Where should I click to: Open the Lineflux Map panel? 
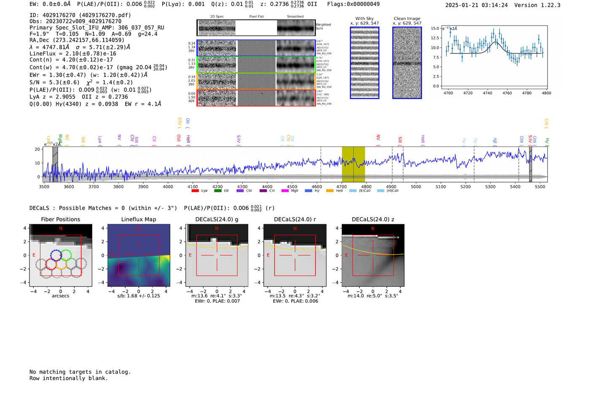139,255
